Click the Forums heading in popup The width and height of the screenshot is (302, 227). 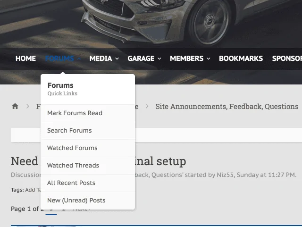pyautogui.click(x=60, y=85)
